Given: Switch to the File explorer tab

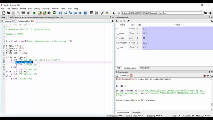Looking at the screenshot, I should 145,68.
